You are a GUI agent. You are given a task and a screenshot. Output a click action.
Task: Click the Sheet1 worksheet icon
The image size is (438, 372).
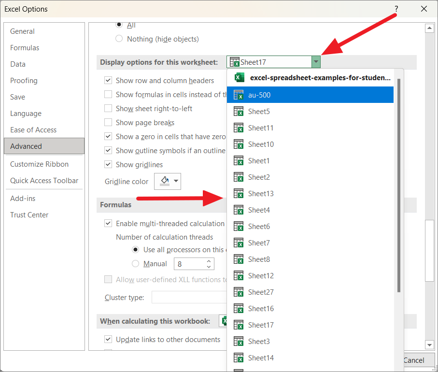[239, 161]
